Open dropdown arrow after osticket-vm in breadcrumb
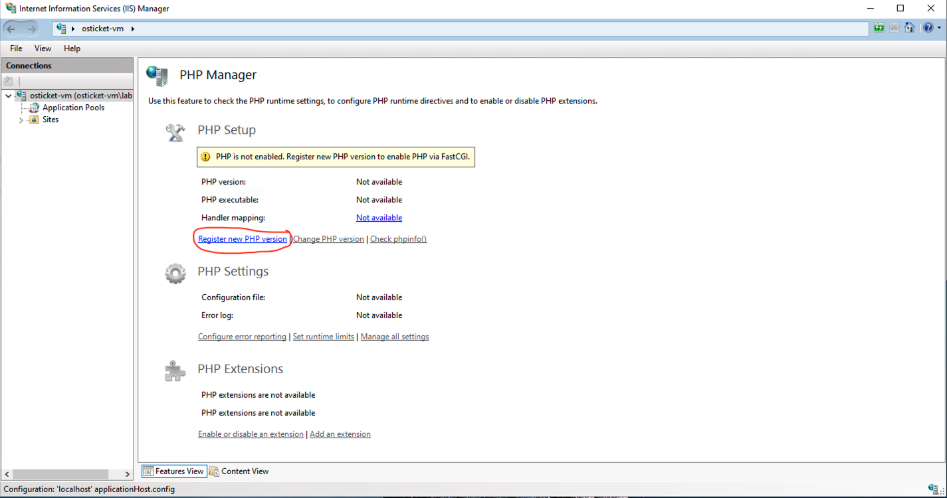 coord(132,29)
